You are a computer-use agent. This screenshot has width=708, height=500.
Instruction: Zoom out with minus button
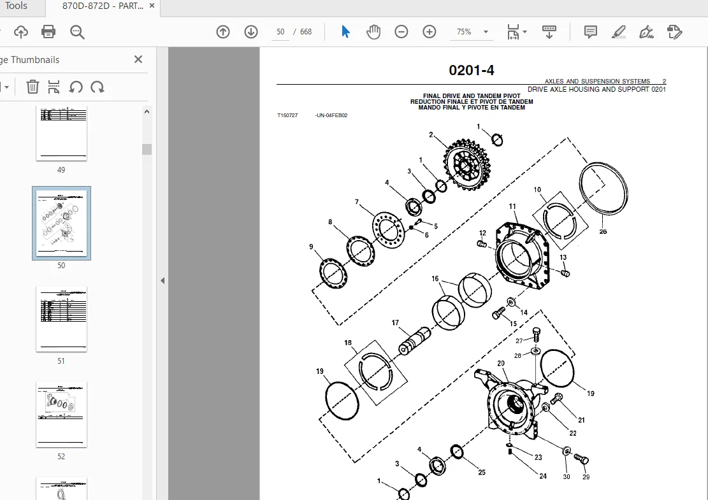tap(401, 32)
